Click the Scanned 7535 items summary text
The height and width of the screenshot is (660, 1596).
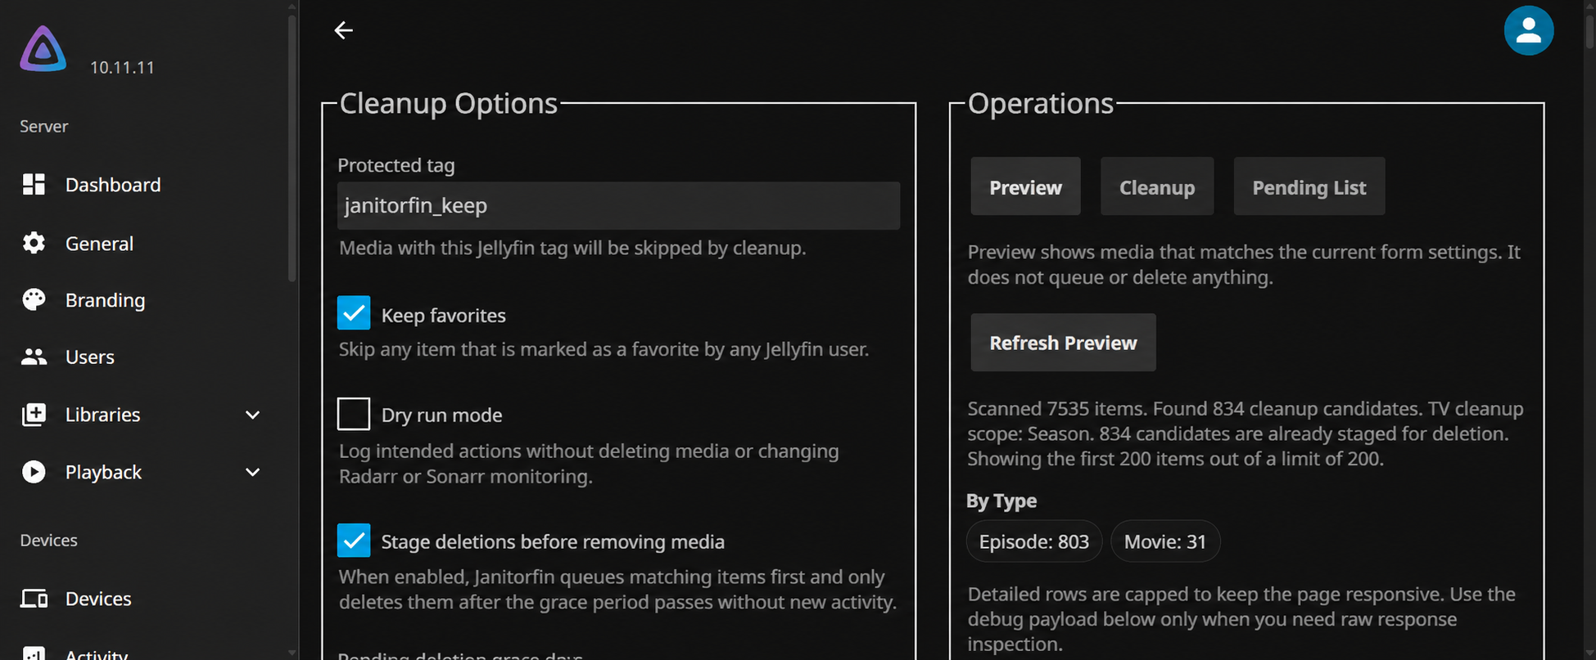(1246, 433)
